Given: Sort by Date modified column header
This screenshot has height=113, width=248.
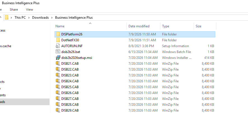Looking at the screenshot, I should pos(144,26).
